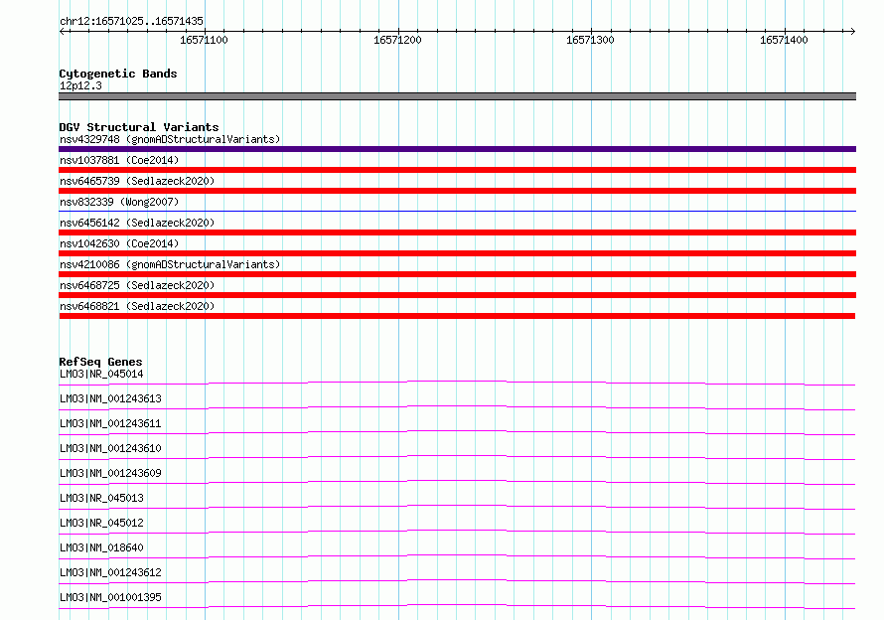Open the Cytogenetic Bands track title

(118, 74)
